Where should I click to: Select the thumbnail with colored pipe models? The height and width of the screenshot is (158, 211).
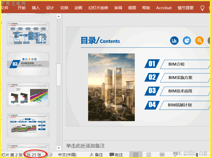pyautogui.click(x=28, y=95)
